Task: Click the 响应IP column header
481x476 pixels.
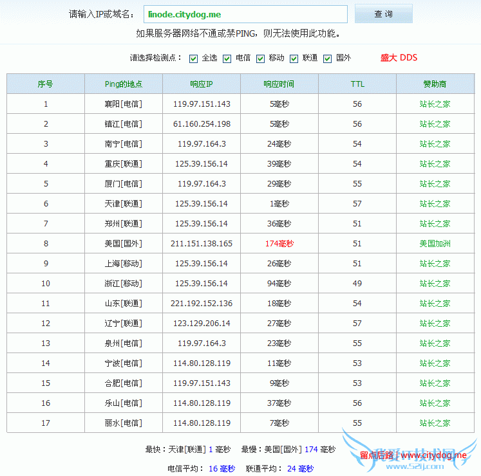Action: tap(202, 84)
